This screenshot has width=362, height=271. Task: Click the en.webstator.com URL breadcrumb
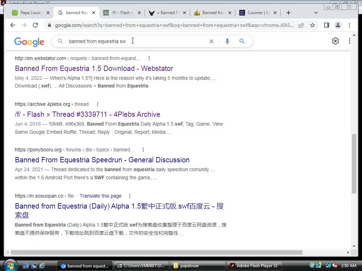click(x=77, y=58)
